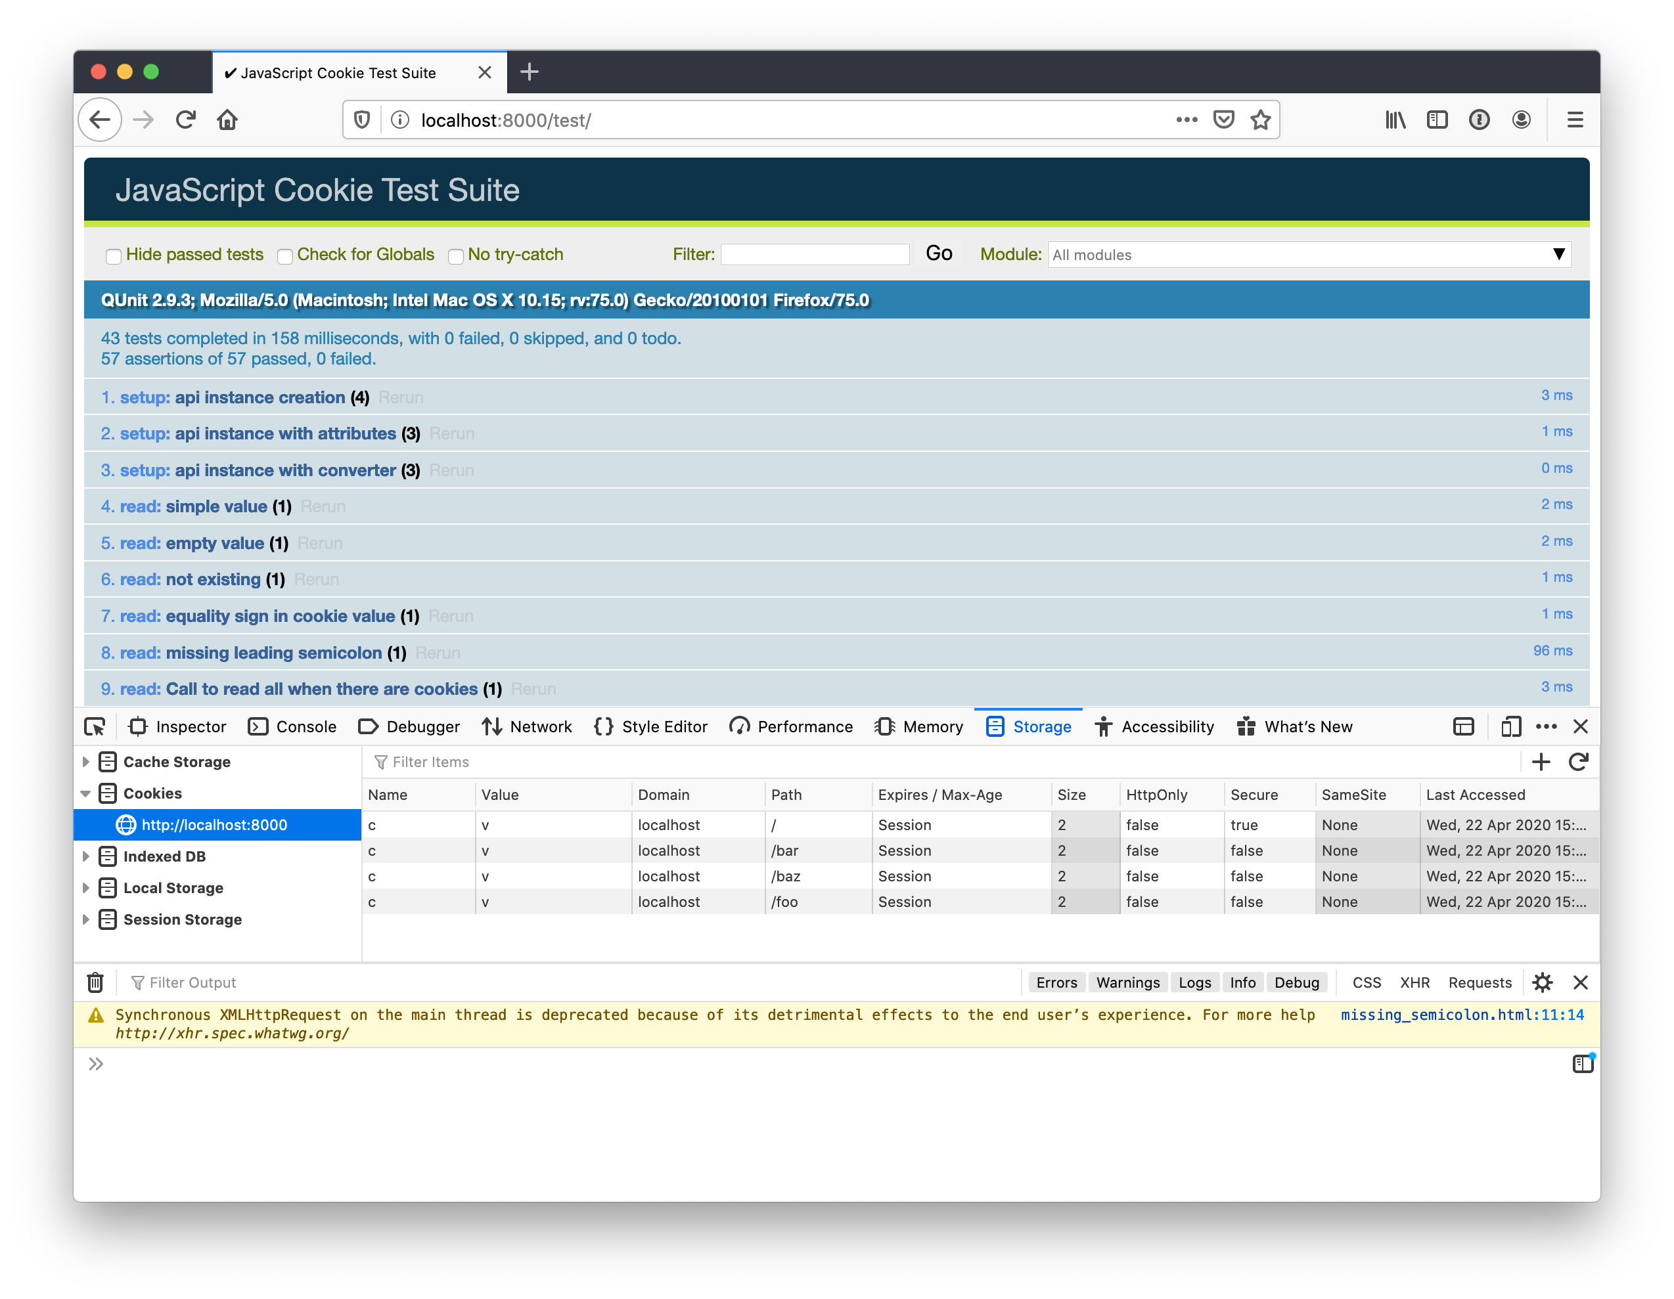Screen dimensions: 1674x1299
Task: Add a new storage item with plus icon
Action: (x=1541, y=762)
